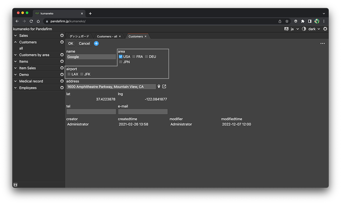The image size is (341, 204).
Task: Check the JPN area checkbox
Action: click(121, 62)
